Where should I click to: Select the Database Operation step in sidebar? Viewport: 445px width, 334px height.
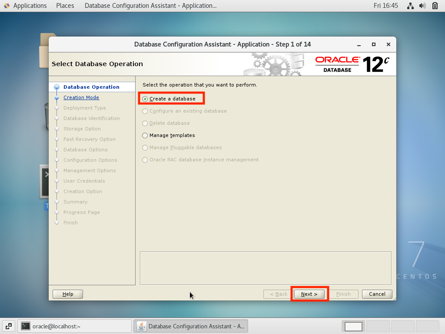pyautogui.click(x=91, y=87)
